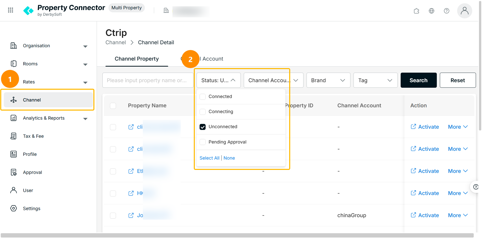Go back via the Channel breadcrumb link

[115, 42]
